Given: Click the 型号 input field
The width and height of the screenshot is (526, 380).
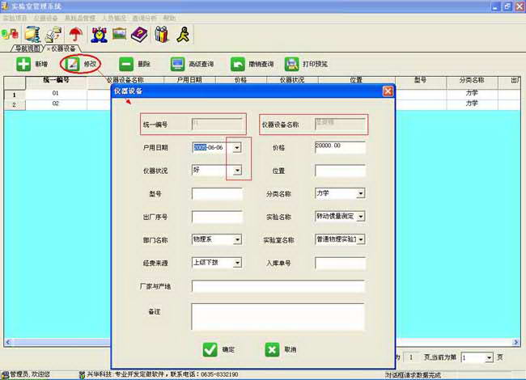Looking at the screenshot, I should pos(217,194).
